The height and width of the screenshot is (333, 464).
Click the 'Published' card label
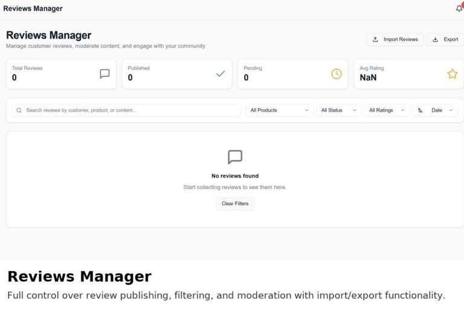[x=139, y=68]
